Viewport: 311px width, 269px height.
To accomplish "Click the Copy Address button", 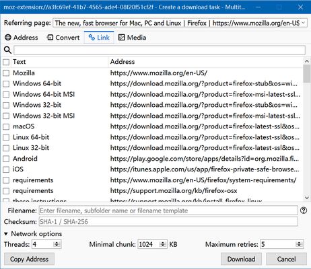I will pyautogui.click(x=29, y=259).
